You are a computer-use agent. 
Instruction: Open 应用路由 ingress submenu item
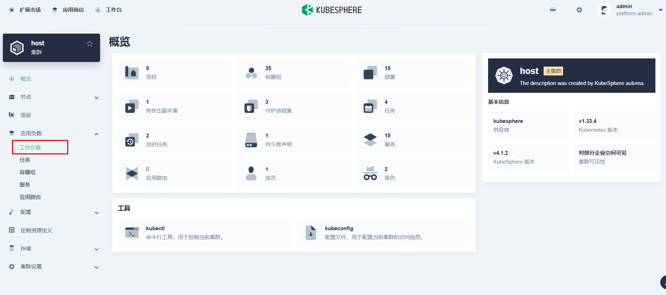click(30, 197)
